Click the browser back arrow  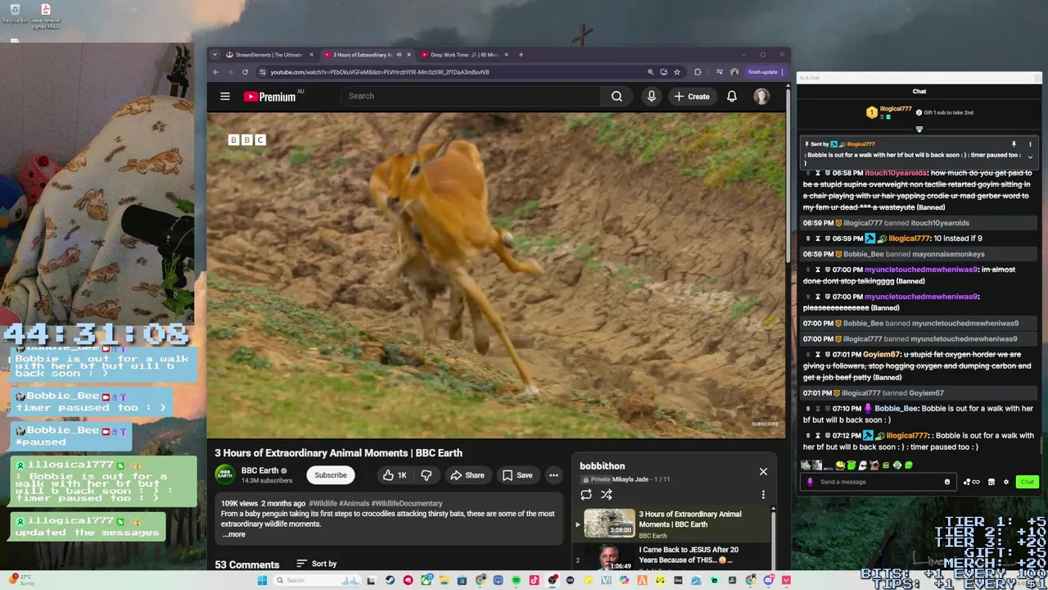(x=215, y=72)
